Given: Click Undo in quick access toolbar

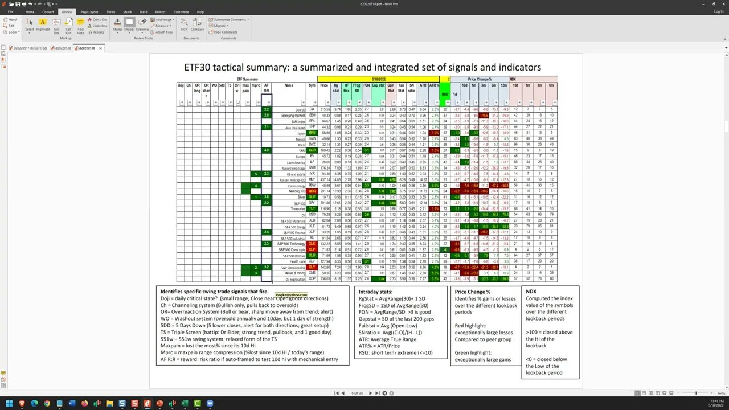Looking at the screenshot, I should 30,3.
